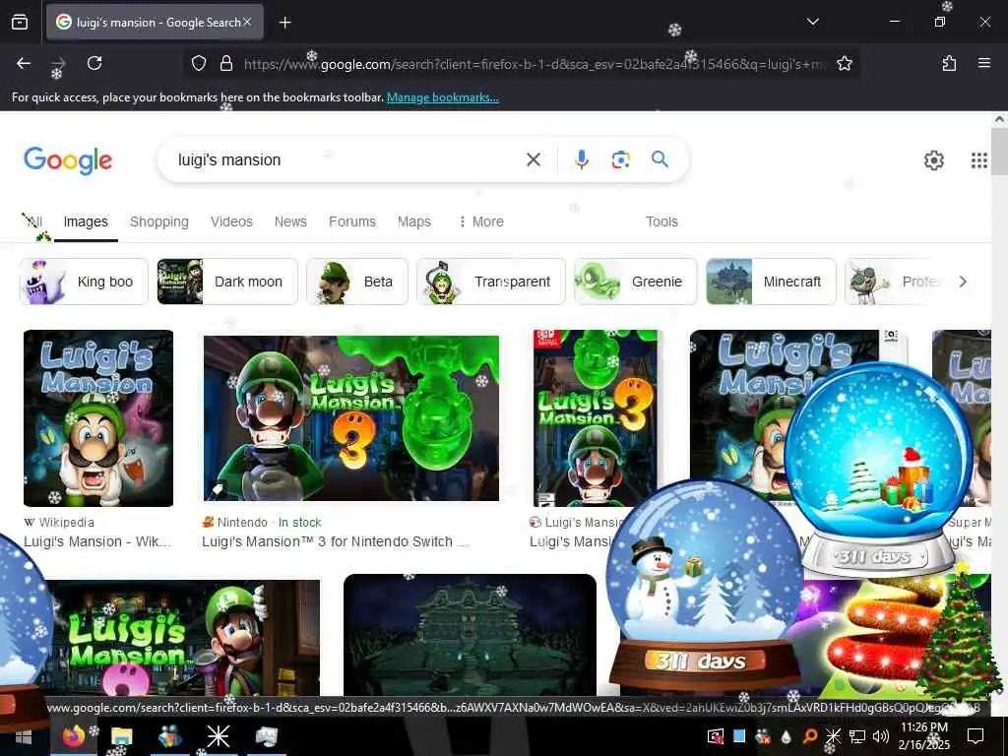Screen dimensions: 1008x756
Task: Open Firefox View recent browsing
Action: 20,23
